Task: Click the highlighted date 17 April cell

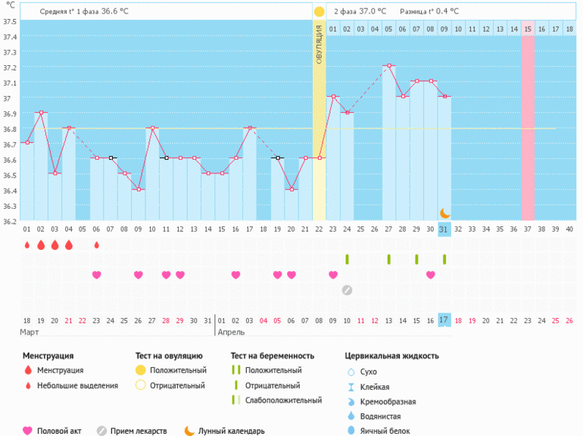Action: [x=444, y=320]
